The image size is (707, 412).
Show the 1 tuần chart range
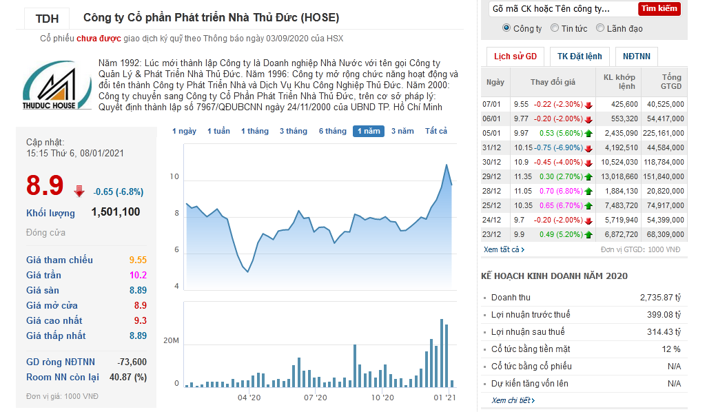218,131
